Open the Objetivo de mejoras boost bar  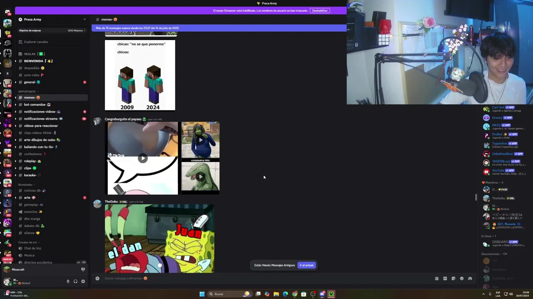[x=52, y=30]
